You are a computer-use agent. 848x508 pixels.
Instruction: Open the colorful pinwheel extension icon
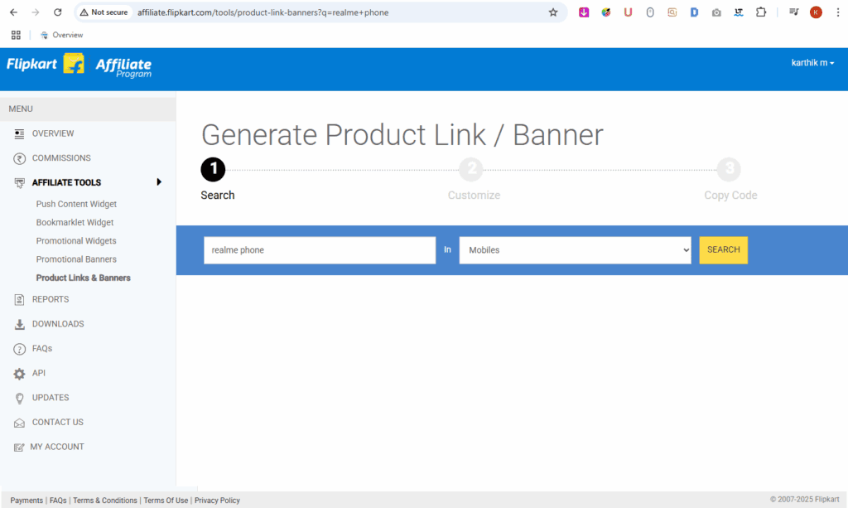pyautogui.click(x=605, y=12)
